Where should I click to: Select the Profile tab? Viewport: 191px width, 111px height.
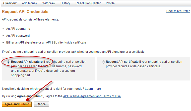point(110,3)
